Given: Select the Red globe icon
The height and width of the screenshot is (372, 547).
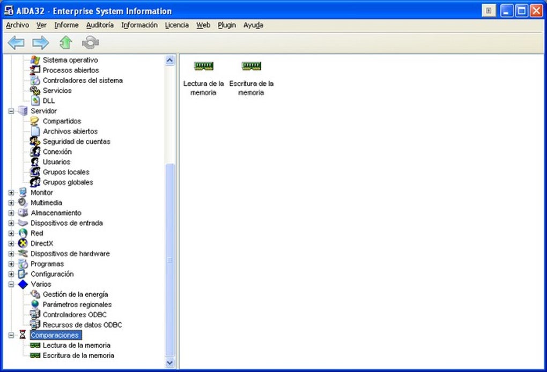Looking at the screenshot, I should (23, 233).
